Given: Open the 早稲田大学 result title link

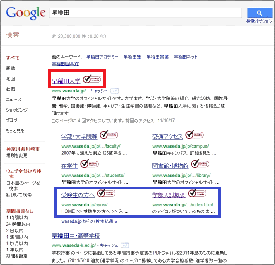Looking at the screenshot, I should 66,81.
